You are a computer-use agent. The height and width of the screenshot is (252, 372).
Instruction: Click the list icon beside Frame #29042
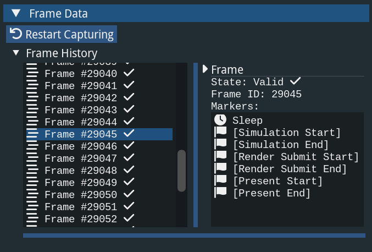pos(32,98)
